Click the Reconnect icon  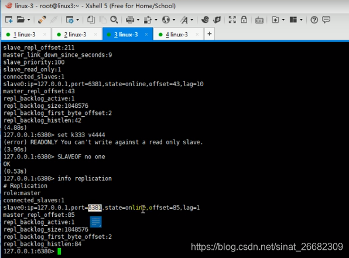click(x=42, y=20)
